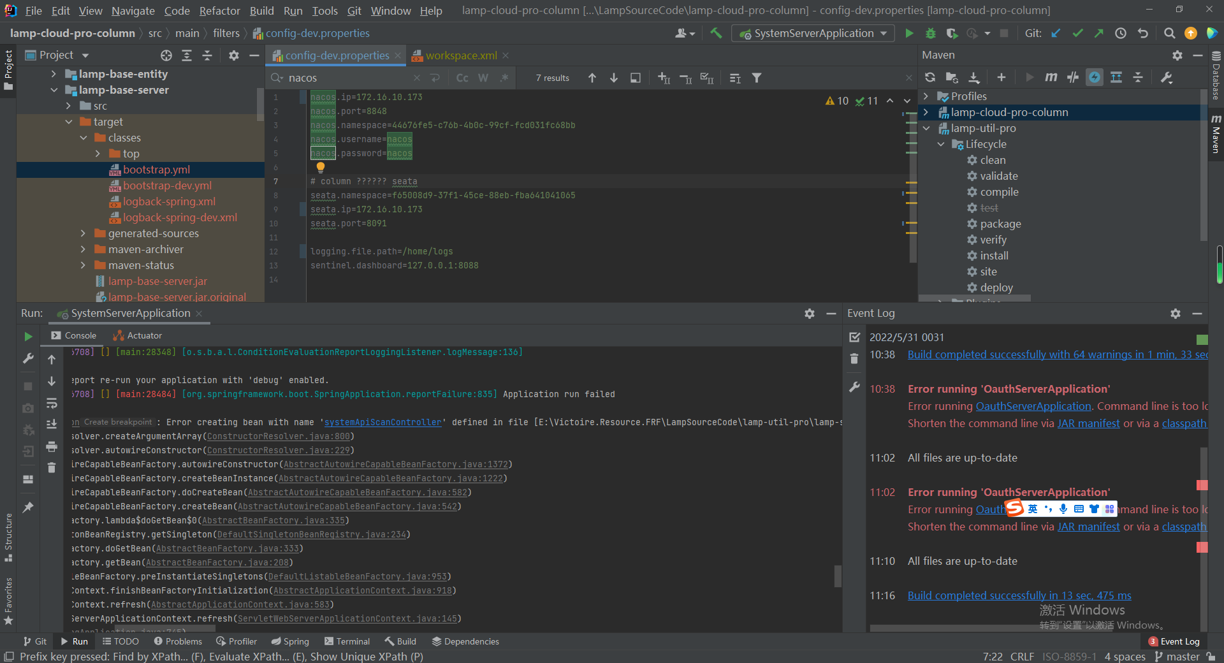Commit changes with the green checkmark Git icon
Image resolution: width=1224 pixels, height=663 pixels.
(1077, 33)
